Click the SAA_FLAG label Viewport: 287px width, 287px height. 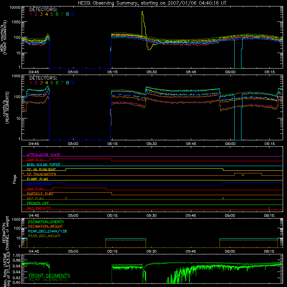point(35,189)
